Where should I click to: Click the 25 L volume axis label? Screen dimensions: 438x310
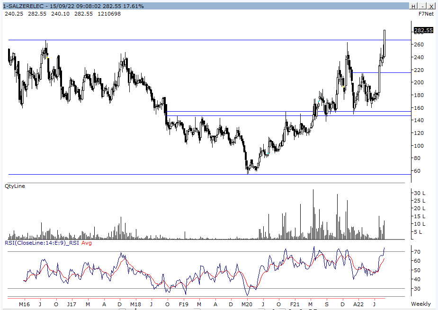(420, 201)
